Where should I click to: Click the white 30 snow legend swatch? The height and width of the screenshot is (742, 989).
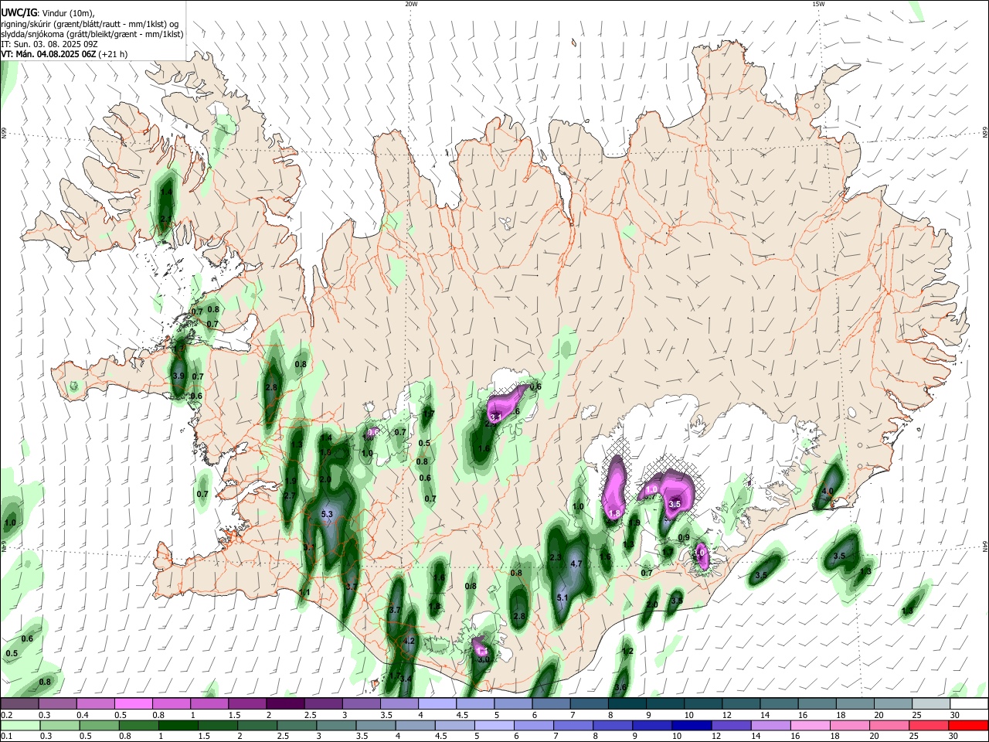click(x=968, y=704)
